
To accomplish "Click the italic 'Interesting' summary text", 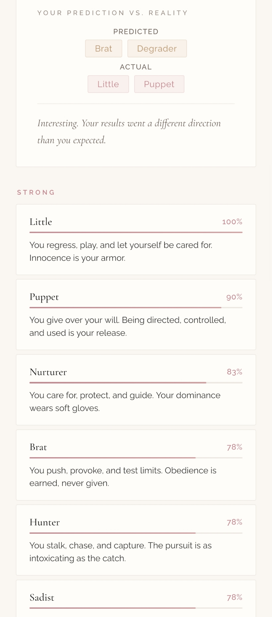I will pos(129,132).
